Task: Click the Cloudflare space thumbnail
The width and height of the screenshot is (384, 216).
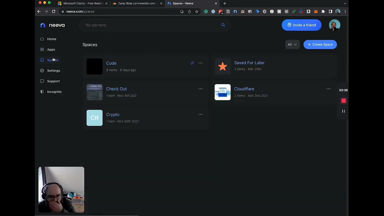Action: [x=223, y=92]
